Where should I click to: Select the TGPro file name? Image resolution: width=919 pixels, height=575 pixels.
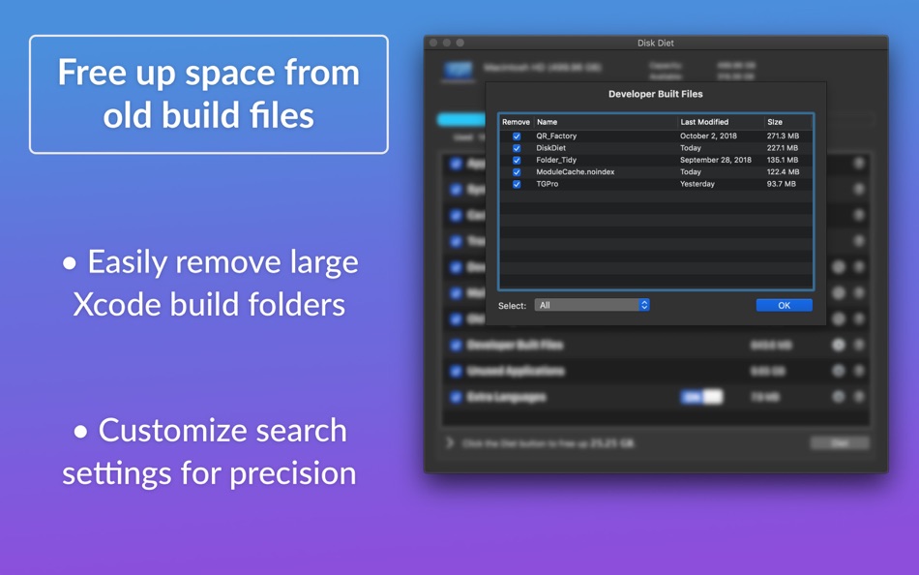click(x=547, y=184)
